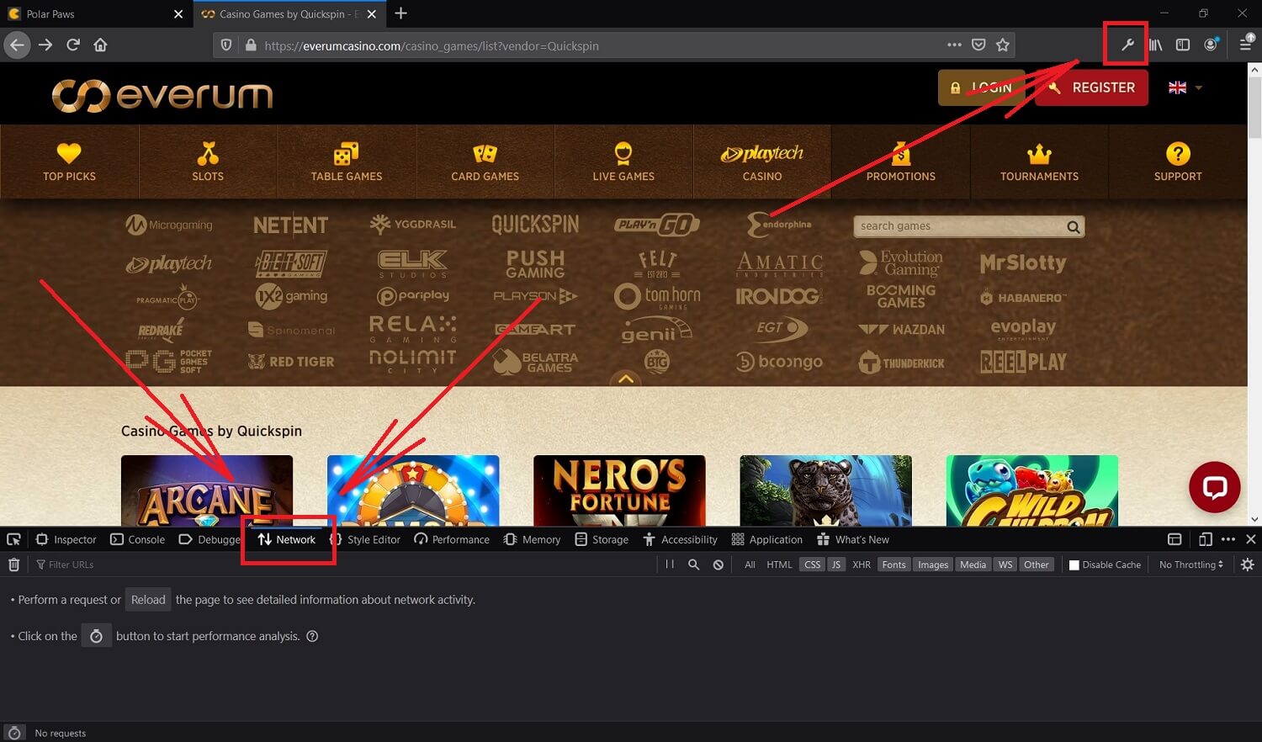The image size is (1262, 742).
Task: Click the REGISTER button
Action: 1092,87
